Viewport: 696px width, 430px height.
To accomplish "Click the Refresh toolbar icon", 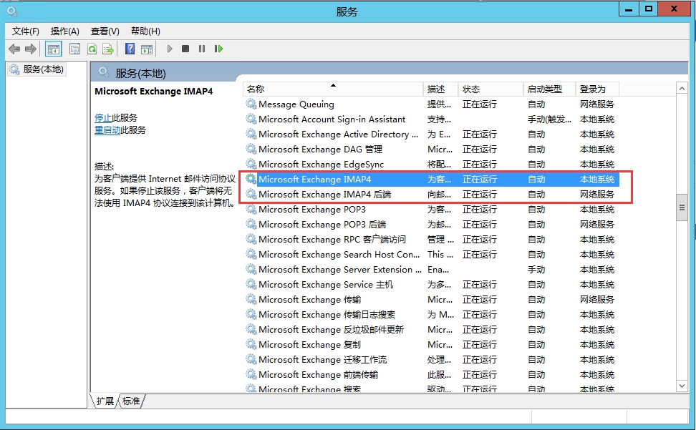I will 92,49.
